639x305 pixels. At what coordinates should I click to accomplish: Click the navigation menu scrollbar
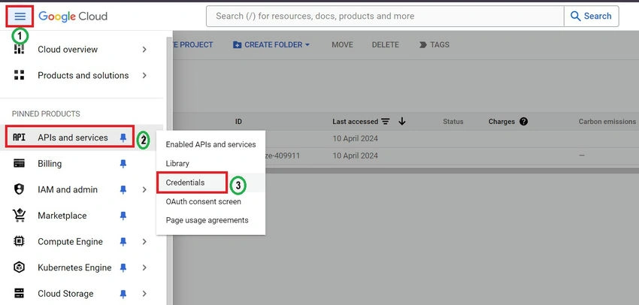click(x=168, y=171)
